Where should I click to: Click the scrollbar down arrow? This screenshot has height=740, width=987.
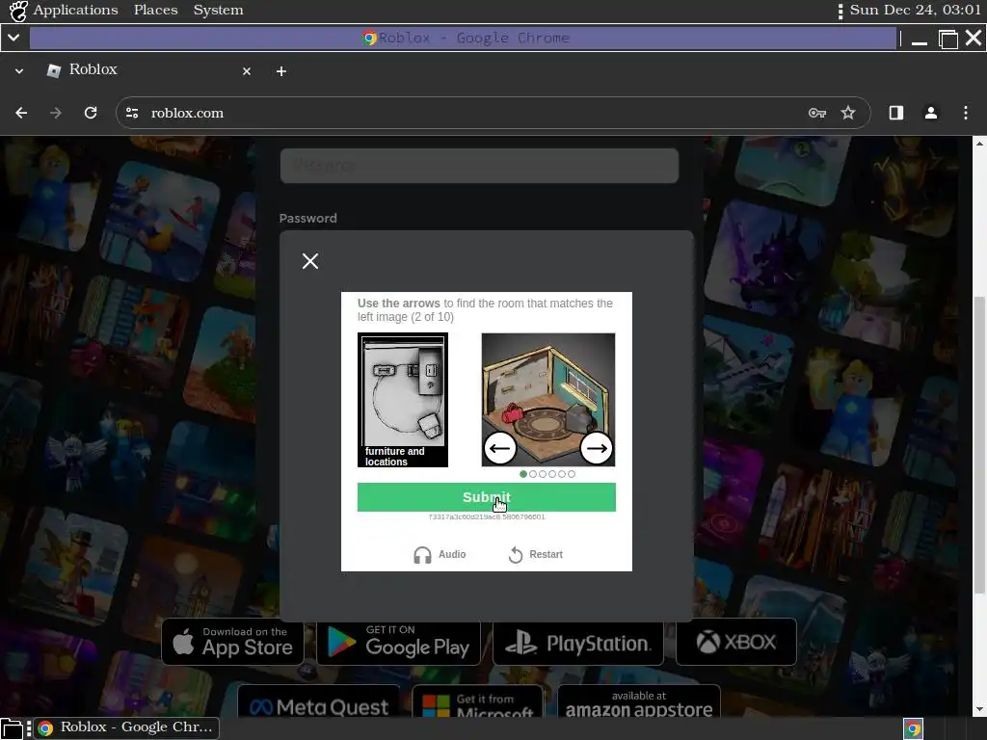coord(979,709)
